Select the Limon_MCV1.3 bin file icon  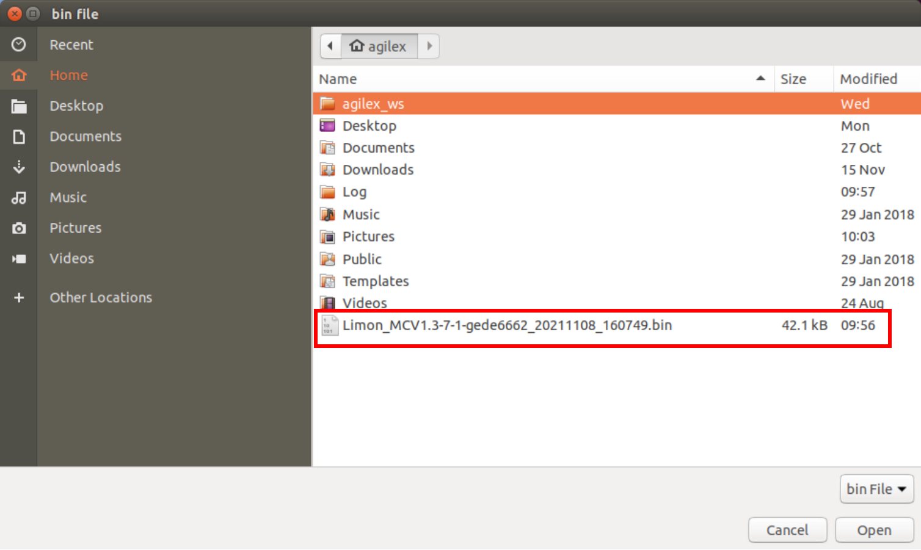pyautogui.click(x=329, y=325)
